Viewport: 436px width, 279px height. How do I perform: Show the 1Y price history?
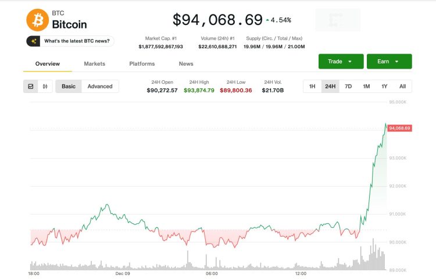coord(384,87)
